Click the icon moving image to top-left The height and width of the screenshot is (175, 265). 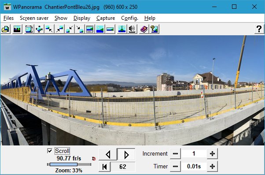click(x=49, y=29)
